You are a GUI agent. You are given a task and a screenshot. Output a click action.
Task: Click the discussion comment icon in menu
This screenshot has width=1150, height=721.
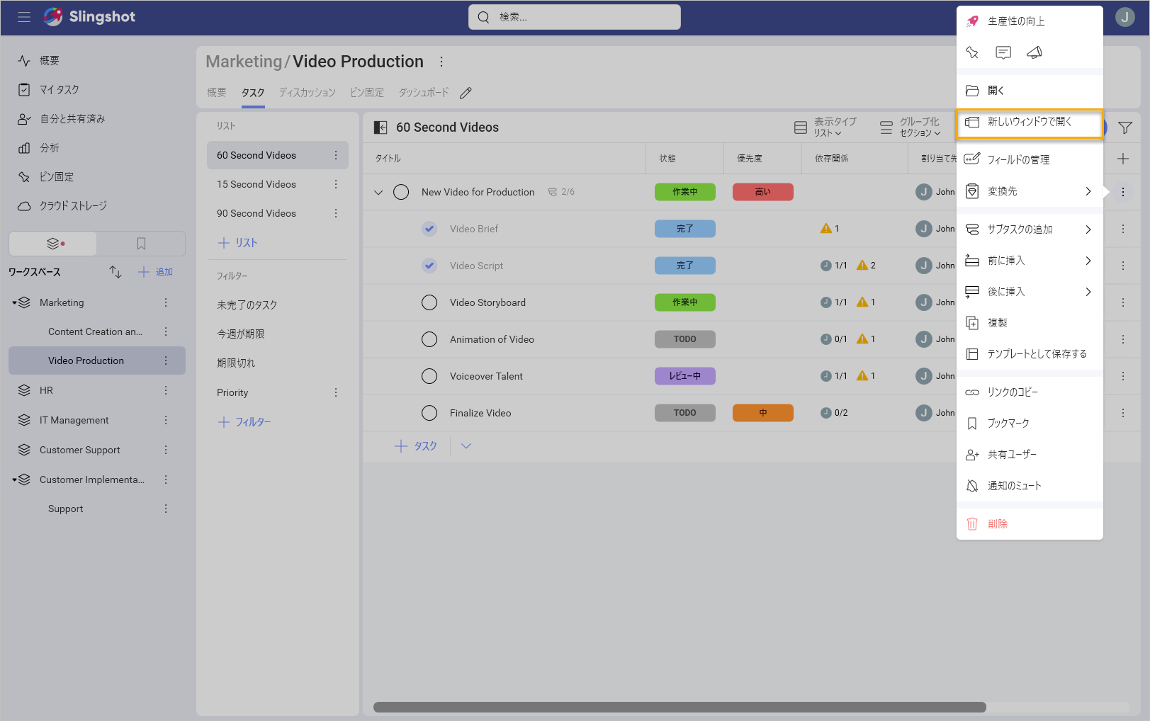tap(1003, 52)
